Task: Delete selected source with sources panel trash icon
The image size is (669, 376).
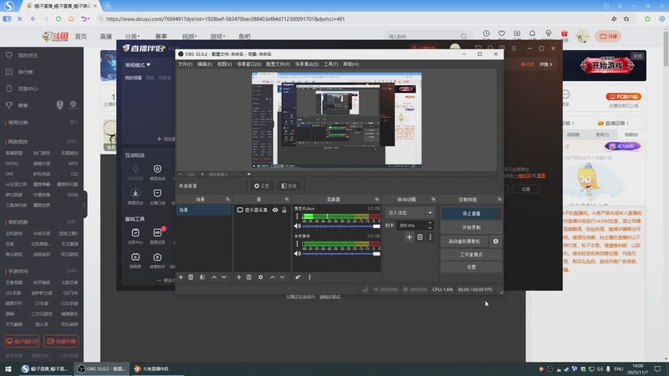Action: tap(248, 277)
